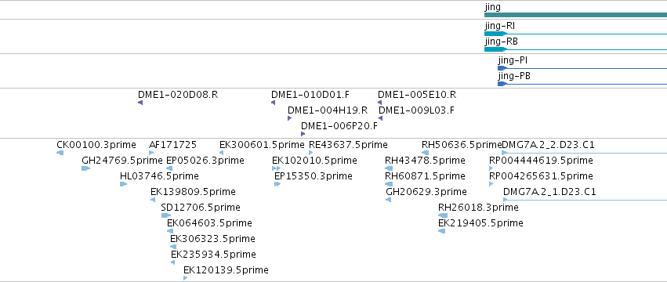Click the RP004444619.5prime label
Screen dimensions: 667x282
click(x=541, y=161)
